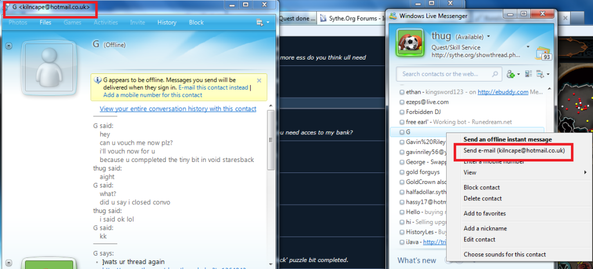This screenshot has height=269, width=593.
Task: Open History in the chat toolbar
Action: (167, 23)
